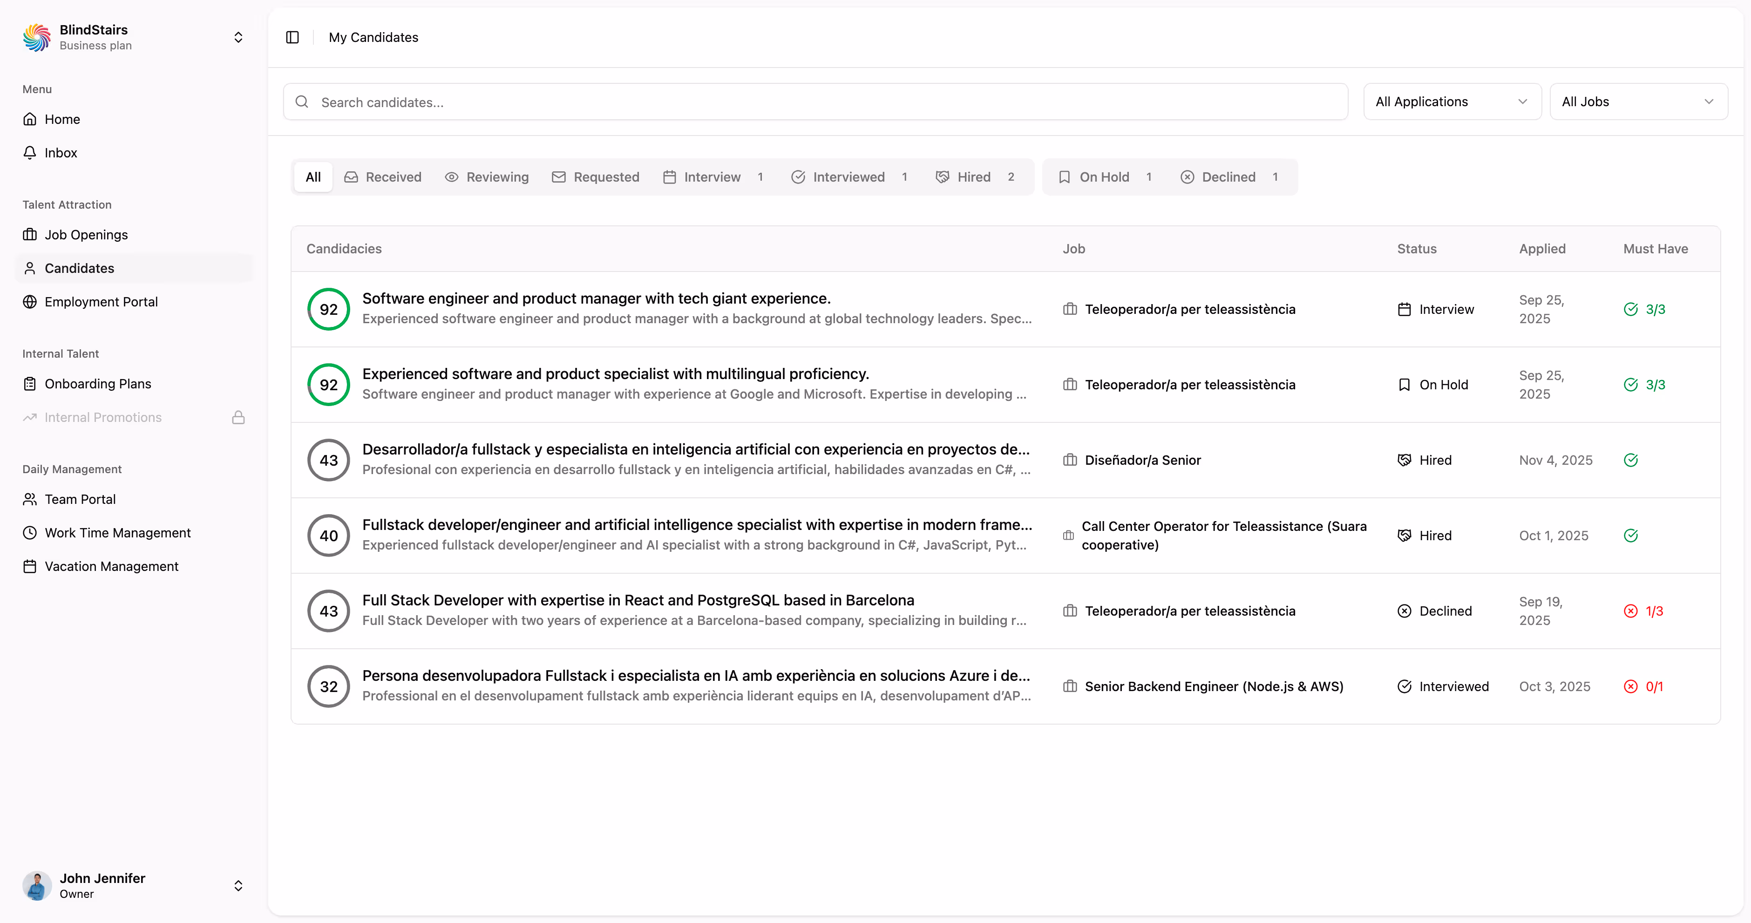Switch to the Hired filter tab

974,176
